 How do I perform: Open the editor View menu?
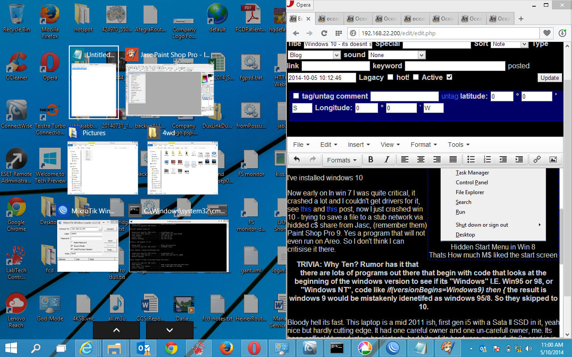pyautogui.click(x=390, y=145)
